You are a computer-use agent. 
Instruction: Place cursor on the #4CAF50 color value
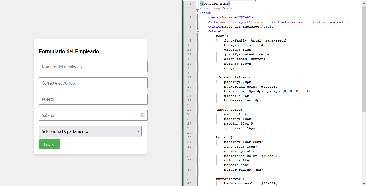click(x=269, y=156)
